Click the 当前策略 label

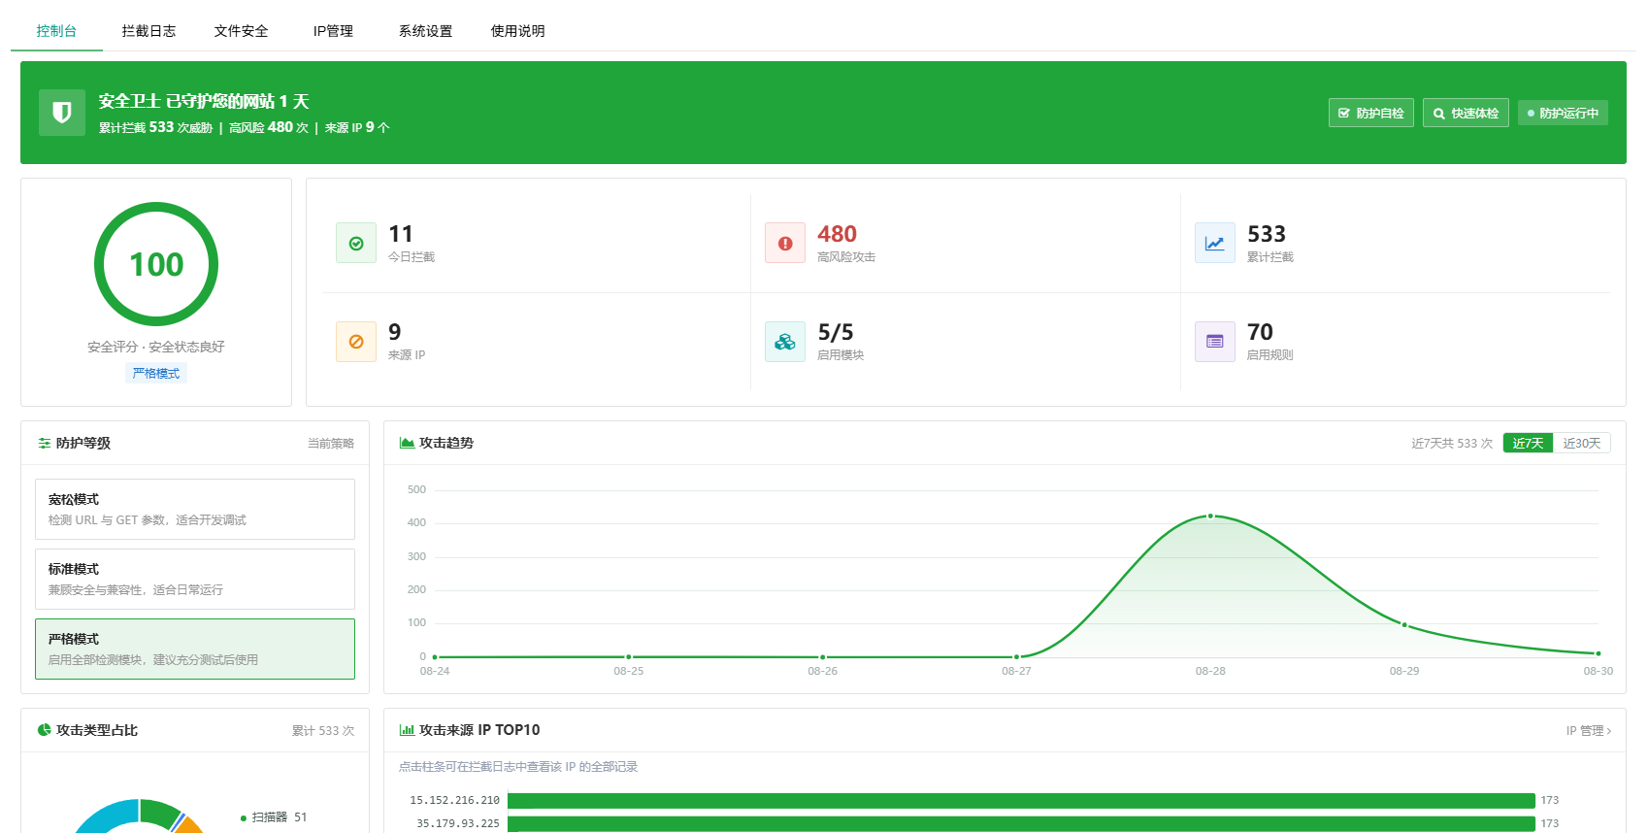pyautogui.click(x=331, y=444)
